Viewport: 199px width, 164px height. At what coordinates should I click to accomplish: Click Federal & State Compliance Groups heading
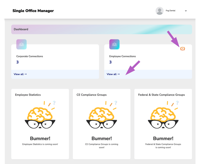coord(162,95)
